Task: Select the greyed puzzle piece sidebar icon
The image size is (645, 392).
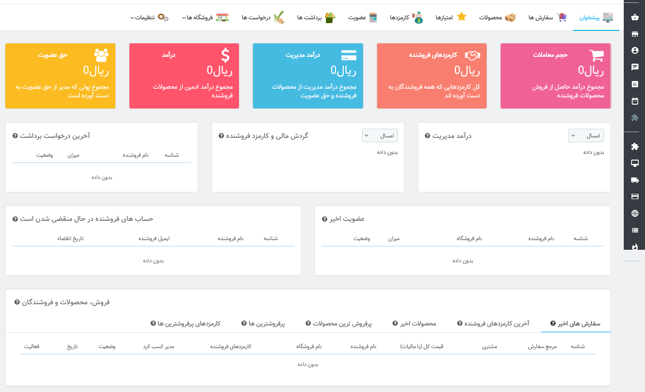Action: [634, 117]
